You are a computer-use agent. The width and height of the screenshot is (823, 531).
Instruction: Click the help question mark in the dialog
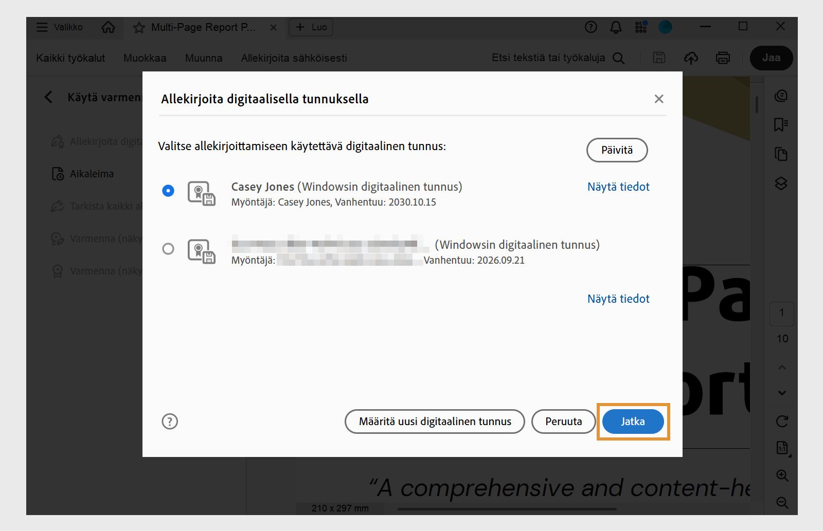tap(170, 421)
